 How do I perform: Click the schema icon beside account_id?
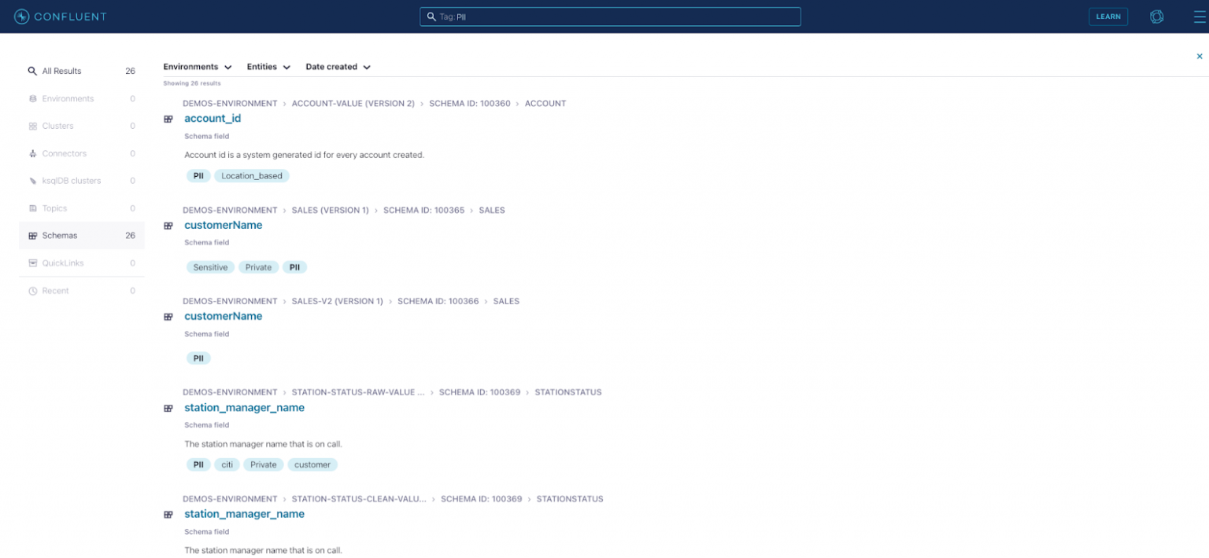coord(168,119)
